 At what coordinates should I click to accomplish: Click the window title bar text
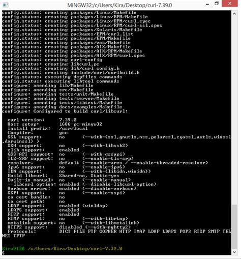119,5
